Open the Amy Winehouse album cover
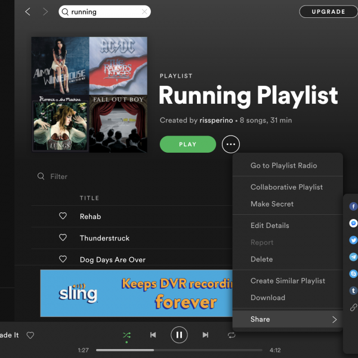 [x=60, y=66]
